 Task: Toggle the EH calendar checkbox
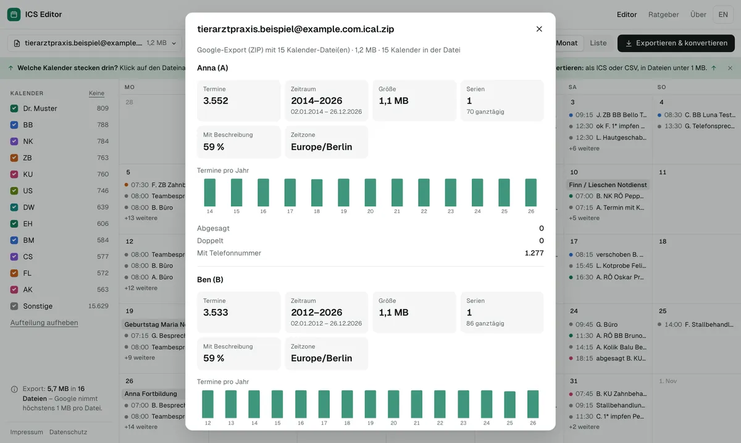(x=14, y=224)
